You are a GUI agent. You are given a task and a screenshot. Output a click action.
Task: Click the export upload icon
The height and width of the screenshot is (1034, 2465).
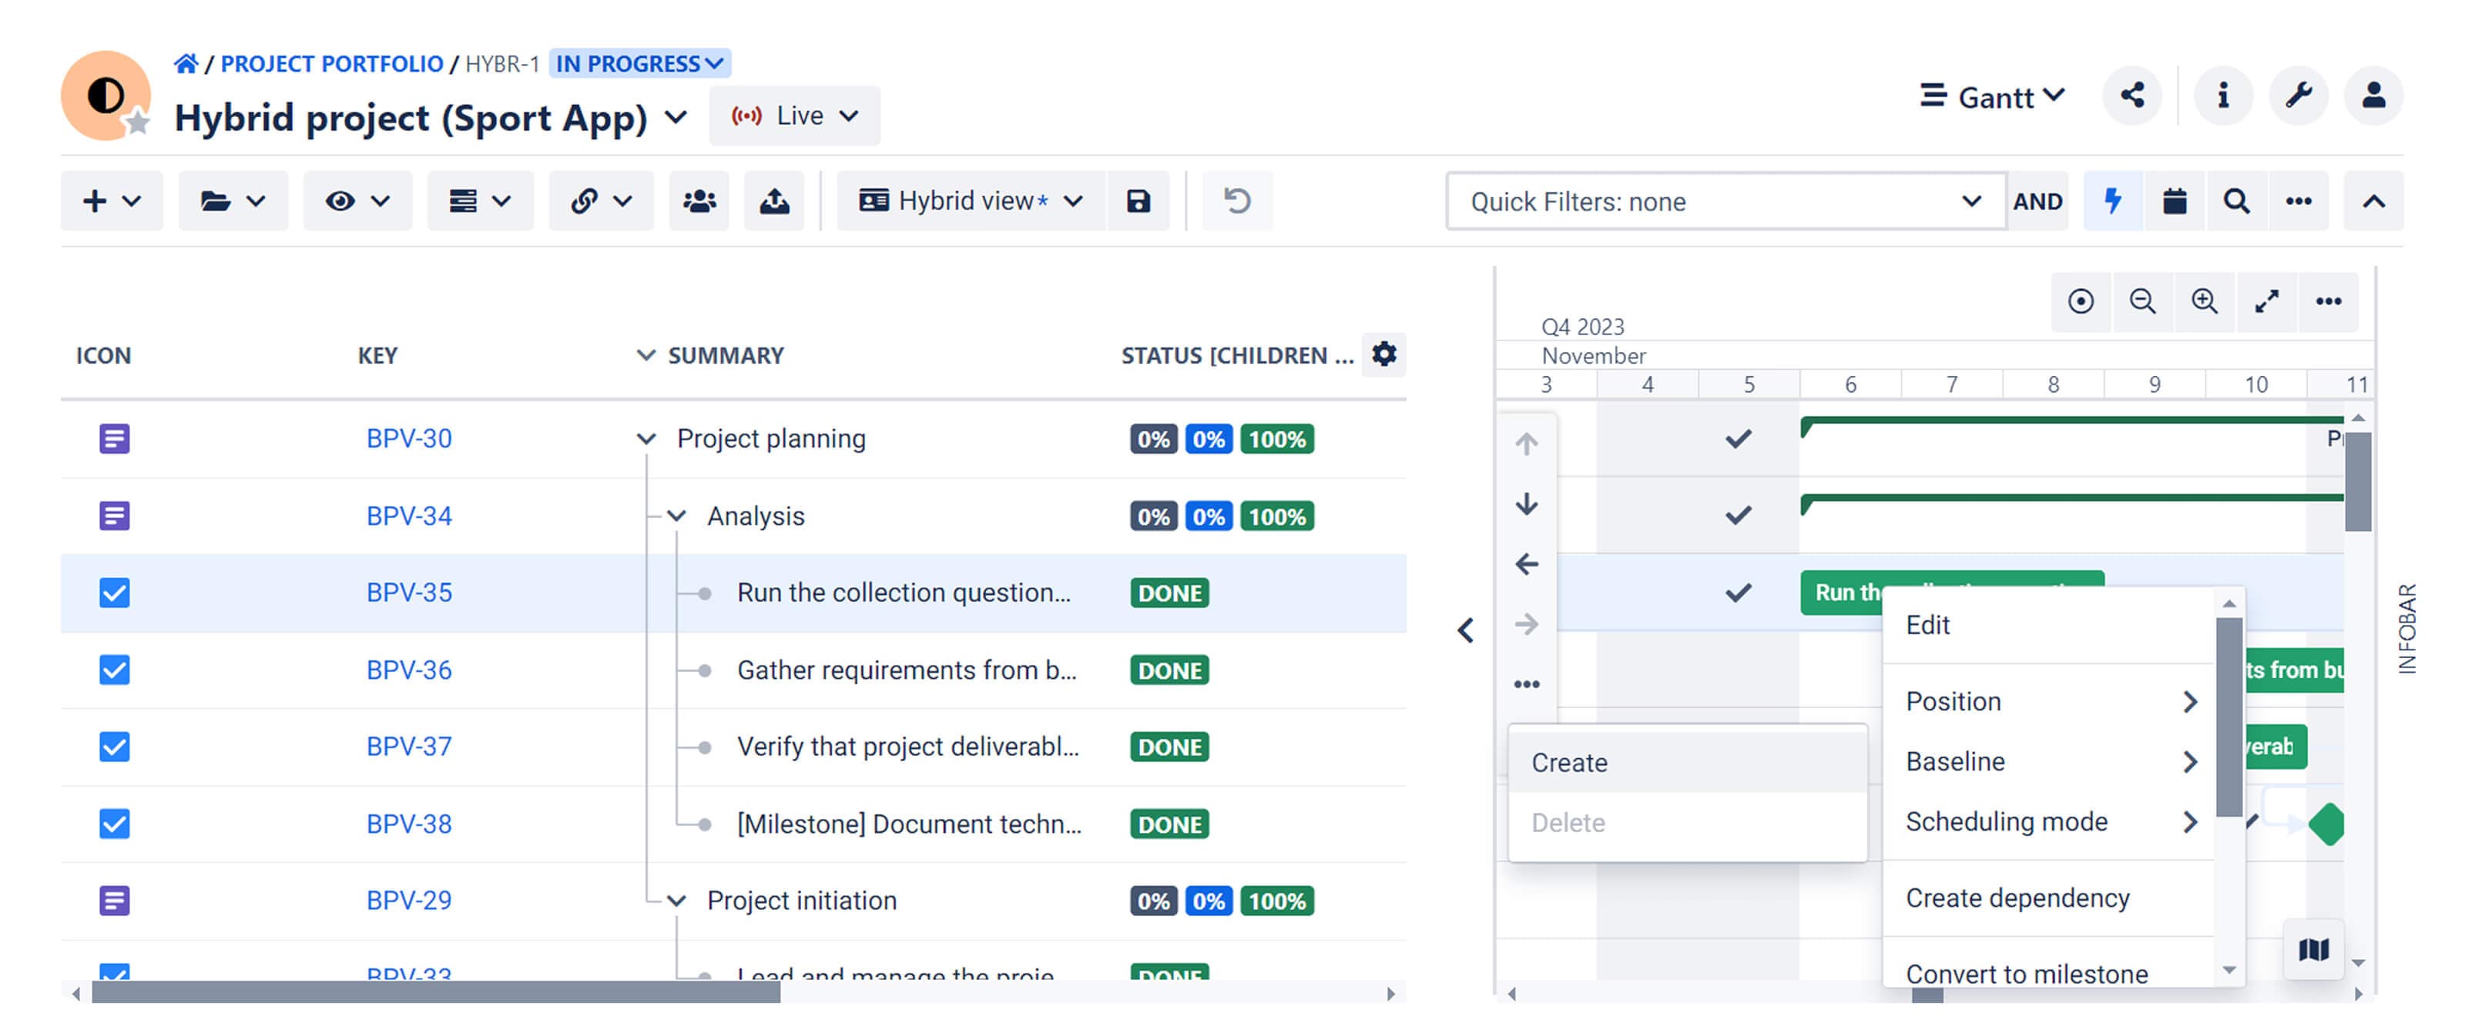tap(774, 201)
